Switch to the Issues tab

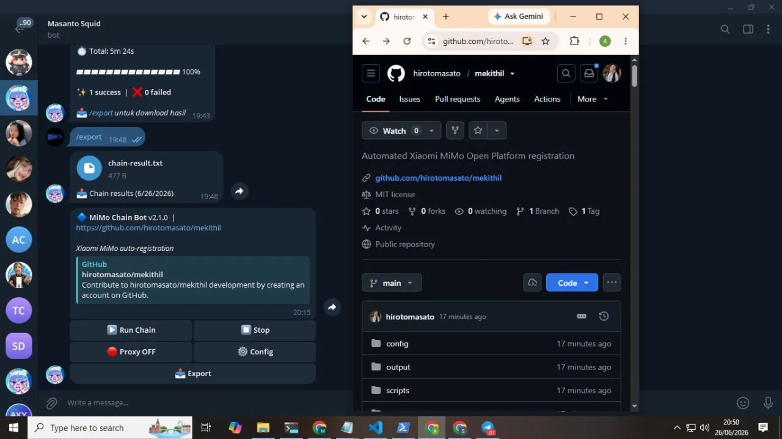click(409, 99)
